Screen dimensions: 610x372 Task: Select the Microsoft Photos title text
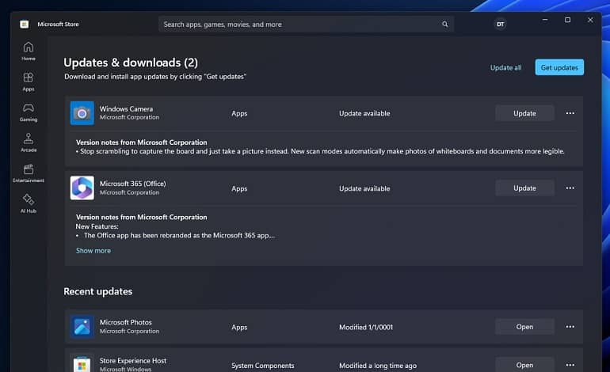[126, 322]
